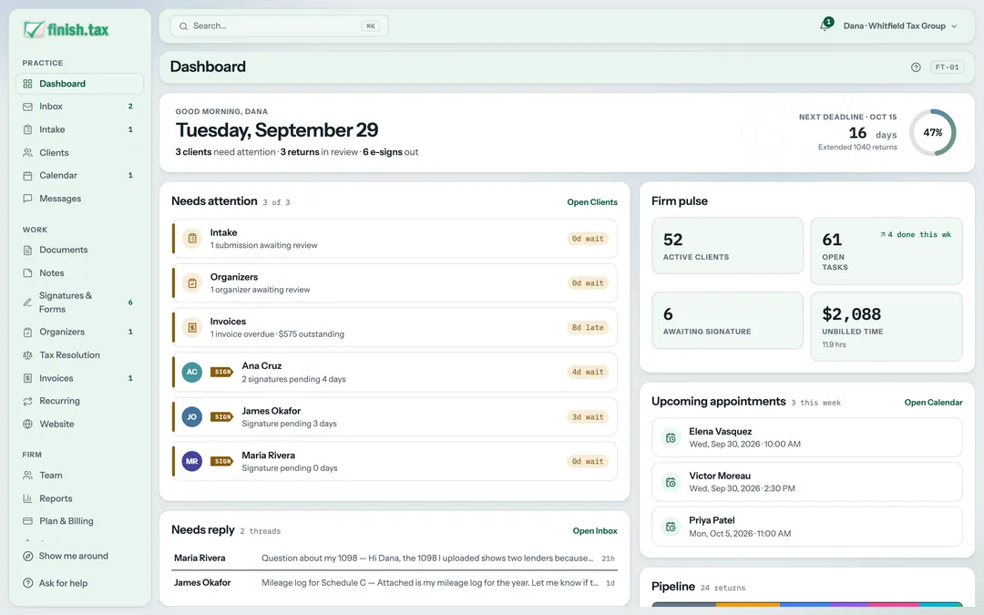
Task: Click the Organizers sidebar icon
Action: (27, 332)
